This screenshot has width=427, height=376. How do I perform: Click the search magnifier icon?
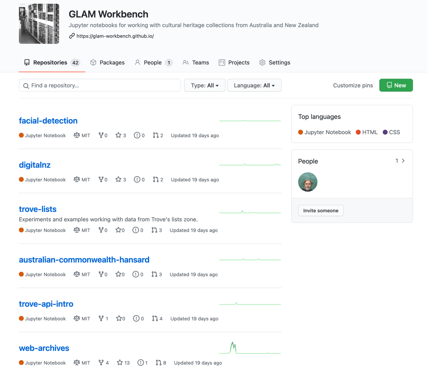[26, 86]
